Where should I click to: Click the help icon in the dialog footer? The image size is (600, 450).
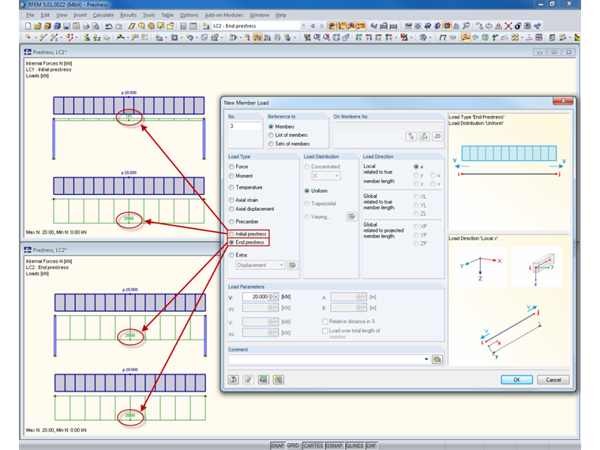tap(234, 380)
